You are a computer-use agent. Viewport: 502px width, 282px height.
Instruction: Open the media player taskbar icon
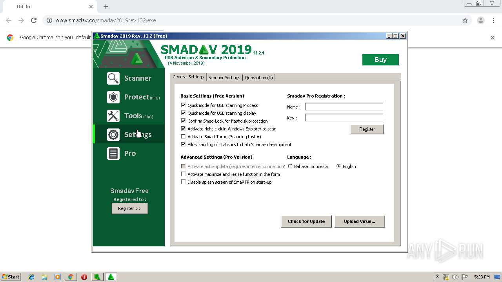(58, 277)
